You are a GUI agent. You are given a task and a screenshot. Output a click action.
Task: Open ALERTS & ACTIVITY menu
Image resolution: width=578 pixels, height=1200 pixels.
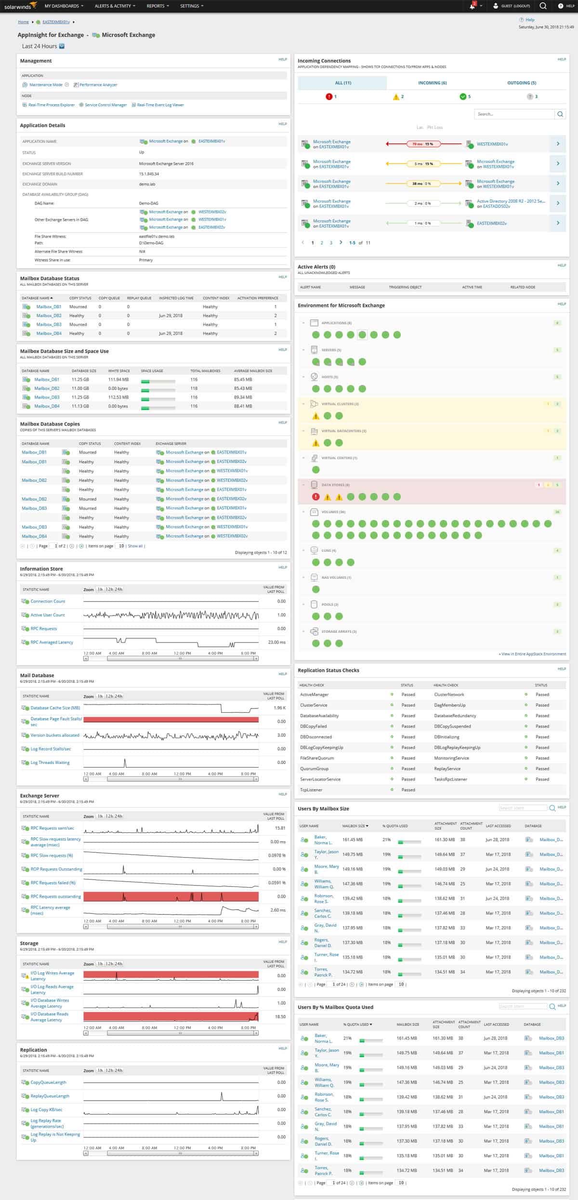pyautogui.click(x=115, y=6)
